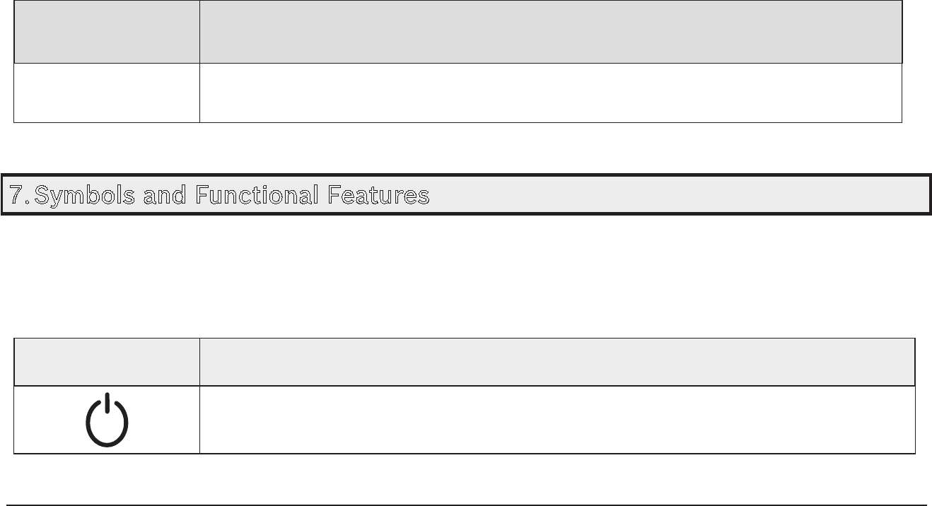
Task: Select wide gray header cell of upper table
Action: click(x=551, y=31)
